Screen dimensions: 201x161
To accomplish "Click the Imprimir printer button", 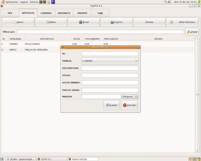I will pos(117,22).
